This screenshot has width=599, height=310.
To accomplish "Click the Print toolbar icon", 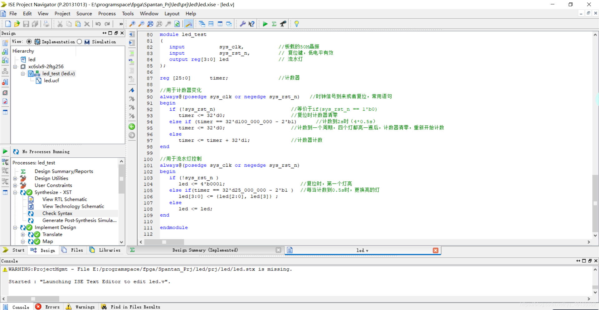I will coord(46,24).
